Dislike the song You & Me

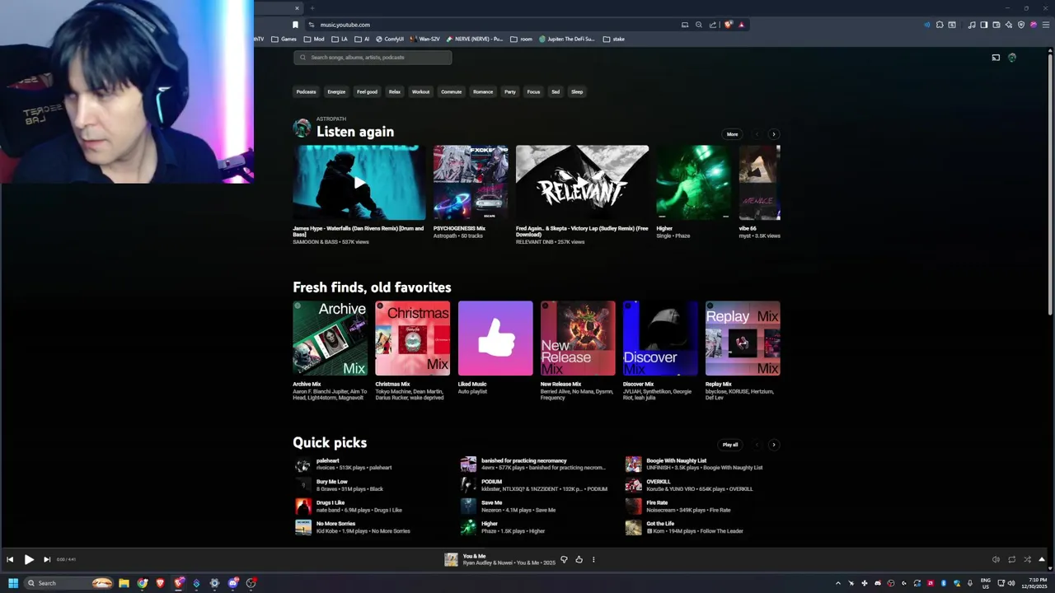564,559
